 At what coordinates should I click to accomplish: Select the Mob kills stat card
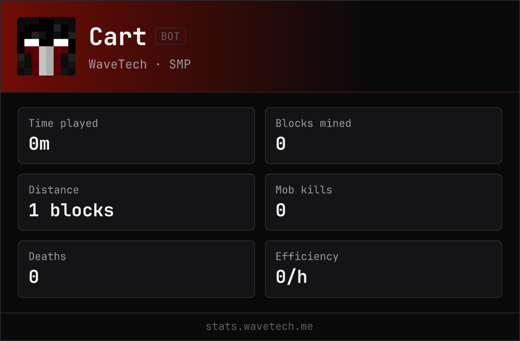pos(383,202)
